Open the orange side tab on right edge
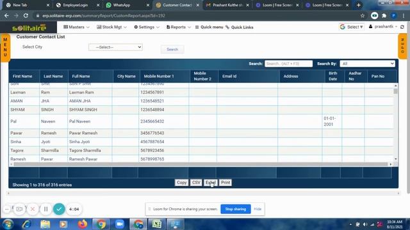 [403, 46]
